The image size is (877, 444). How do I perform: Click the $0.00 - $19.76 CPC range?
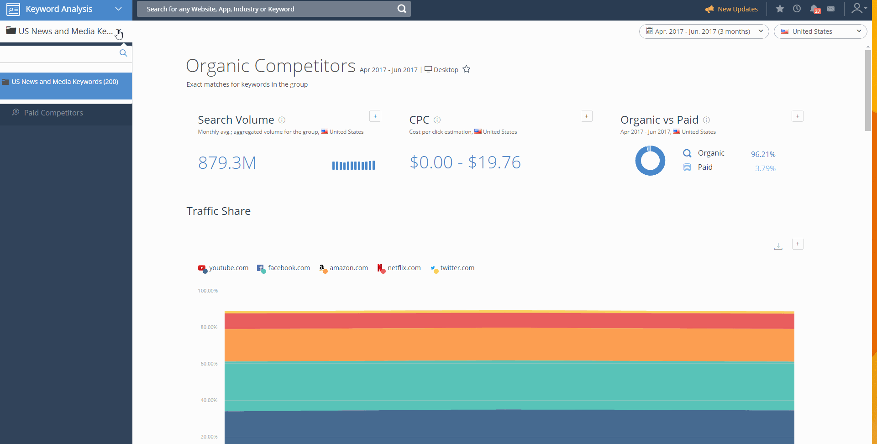tap(465, 162)
